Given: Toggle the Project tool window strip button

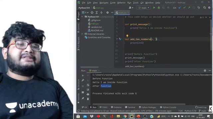Looking at the screenshot, I should (79, 16).
